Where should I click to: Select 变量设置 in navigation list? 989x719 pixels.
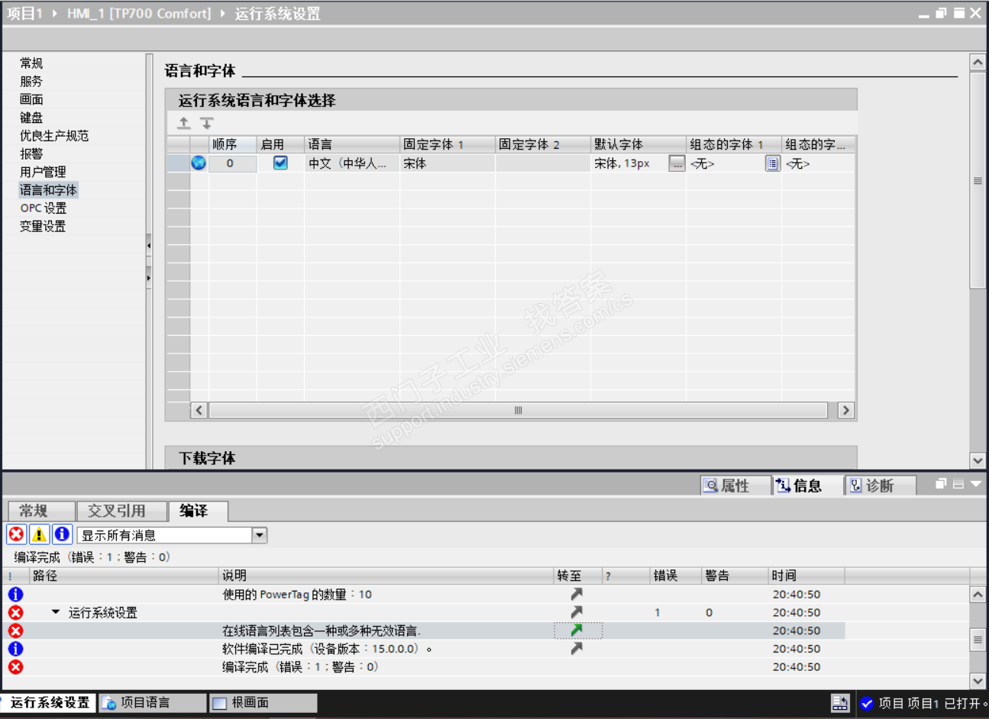(43, 226)
